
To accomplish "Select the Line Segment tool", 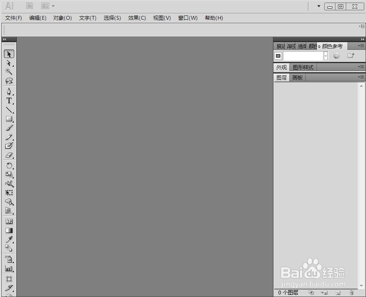I will (x=9, y=110).
